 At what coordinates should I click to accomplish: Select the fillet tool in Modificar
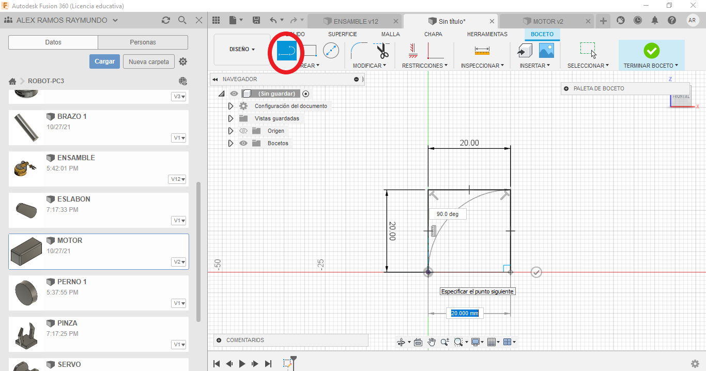pos(359,51)
